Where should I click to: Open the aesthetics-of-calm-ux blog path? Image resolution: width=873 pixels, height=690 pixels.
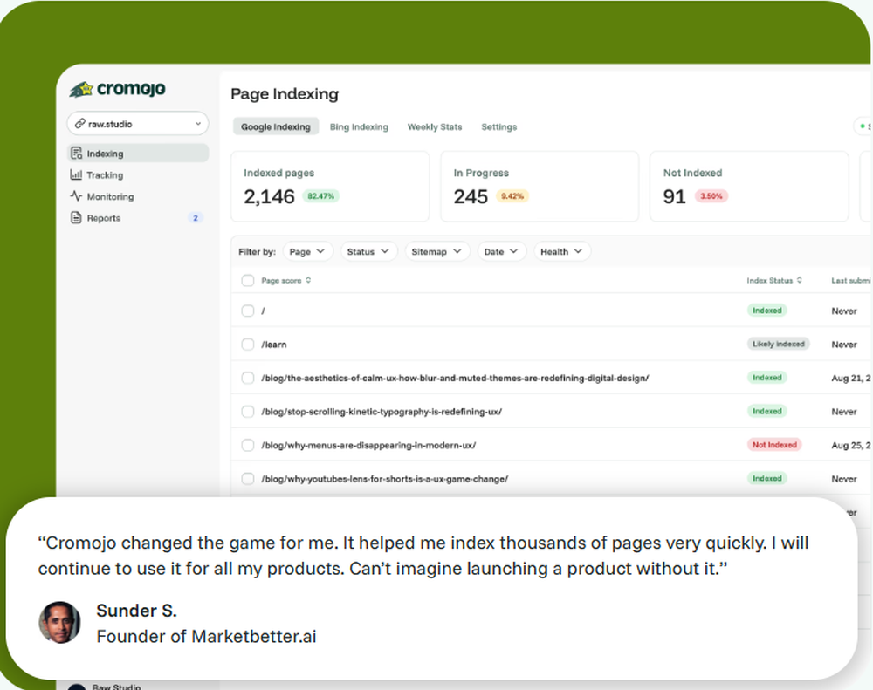click(455, 378)
